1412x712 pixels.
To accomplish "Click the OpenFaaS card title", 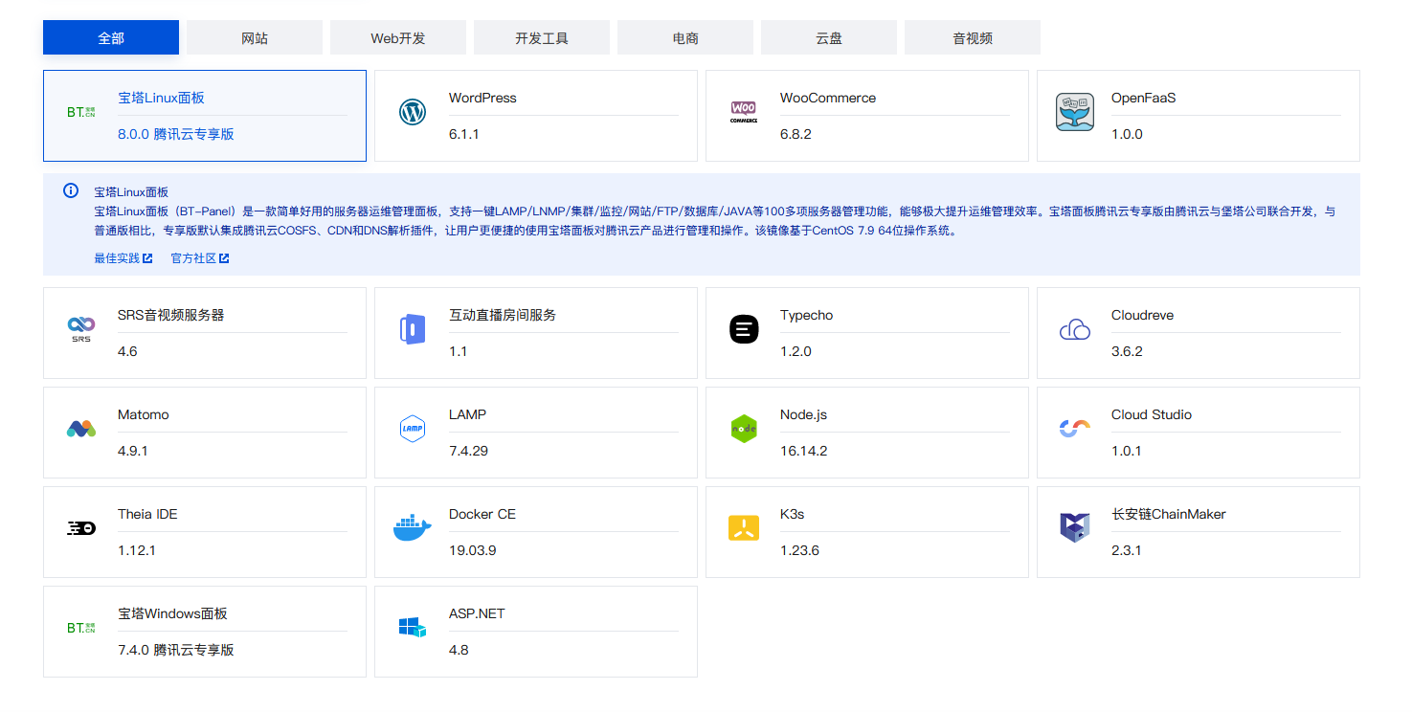I will tap(1143, 98).
